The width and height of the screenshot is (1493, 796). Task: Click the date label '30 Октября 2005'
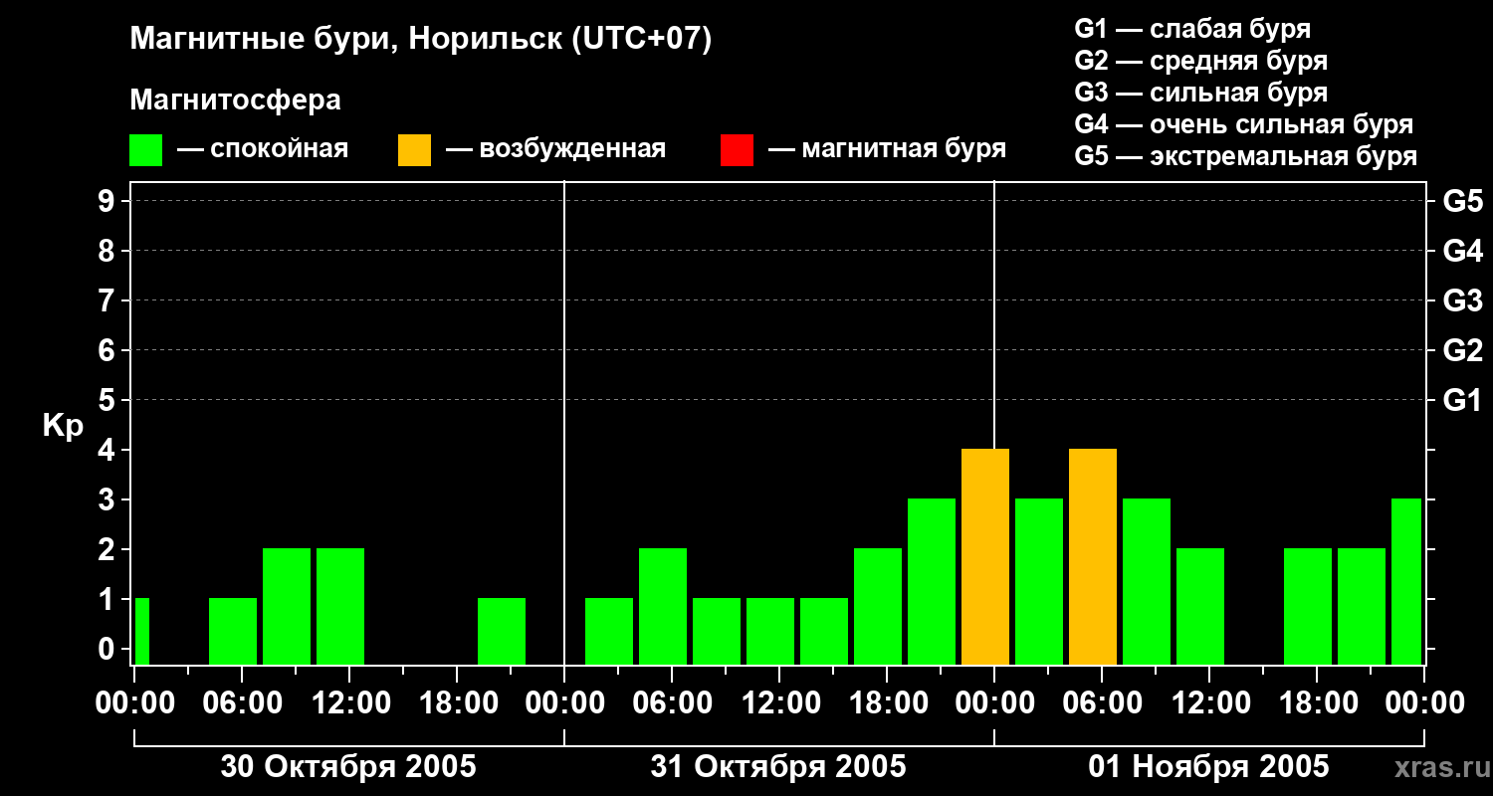(348, 767)
